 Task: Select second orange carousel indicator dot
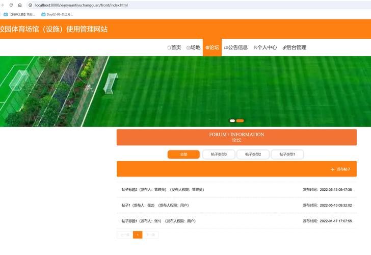[x=240, y=121]
